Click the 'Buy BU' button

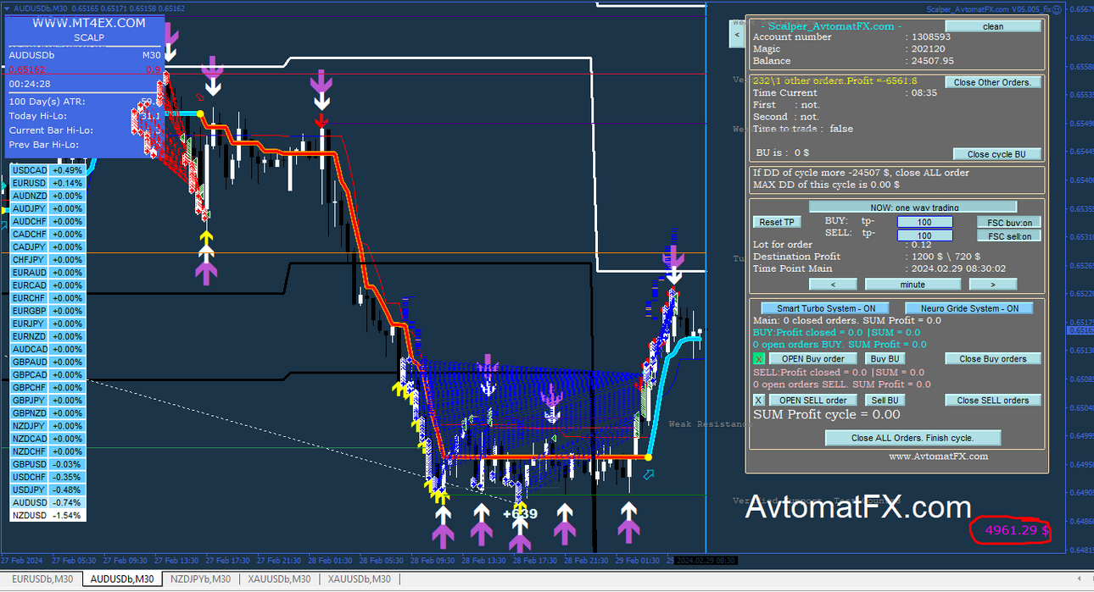tap(885, 359)
